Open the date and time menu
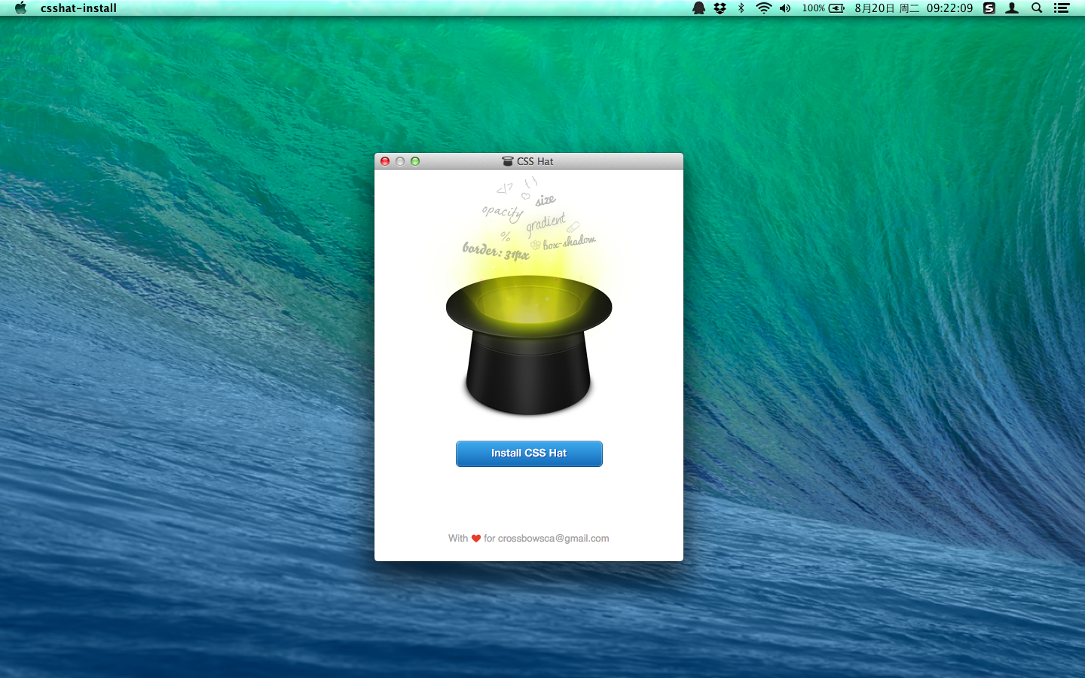The width and height of the screenshot is (1085, 678). [913, 8]
